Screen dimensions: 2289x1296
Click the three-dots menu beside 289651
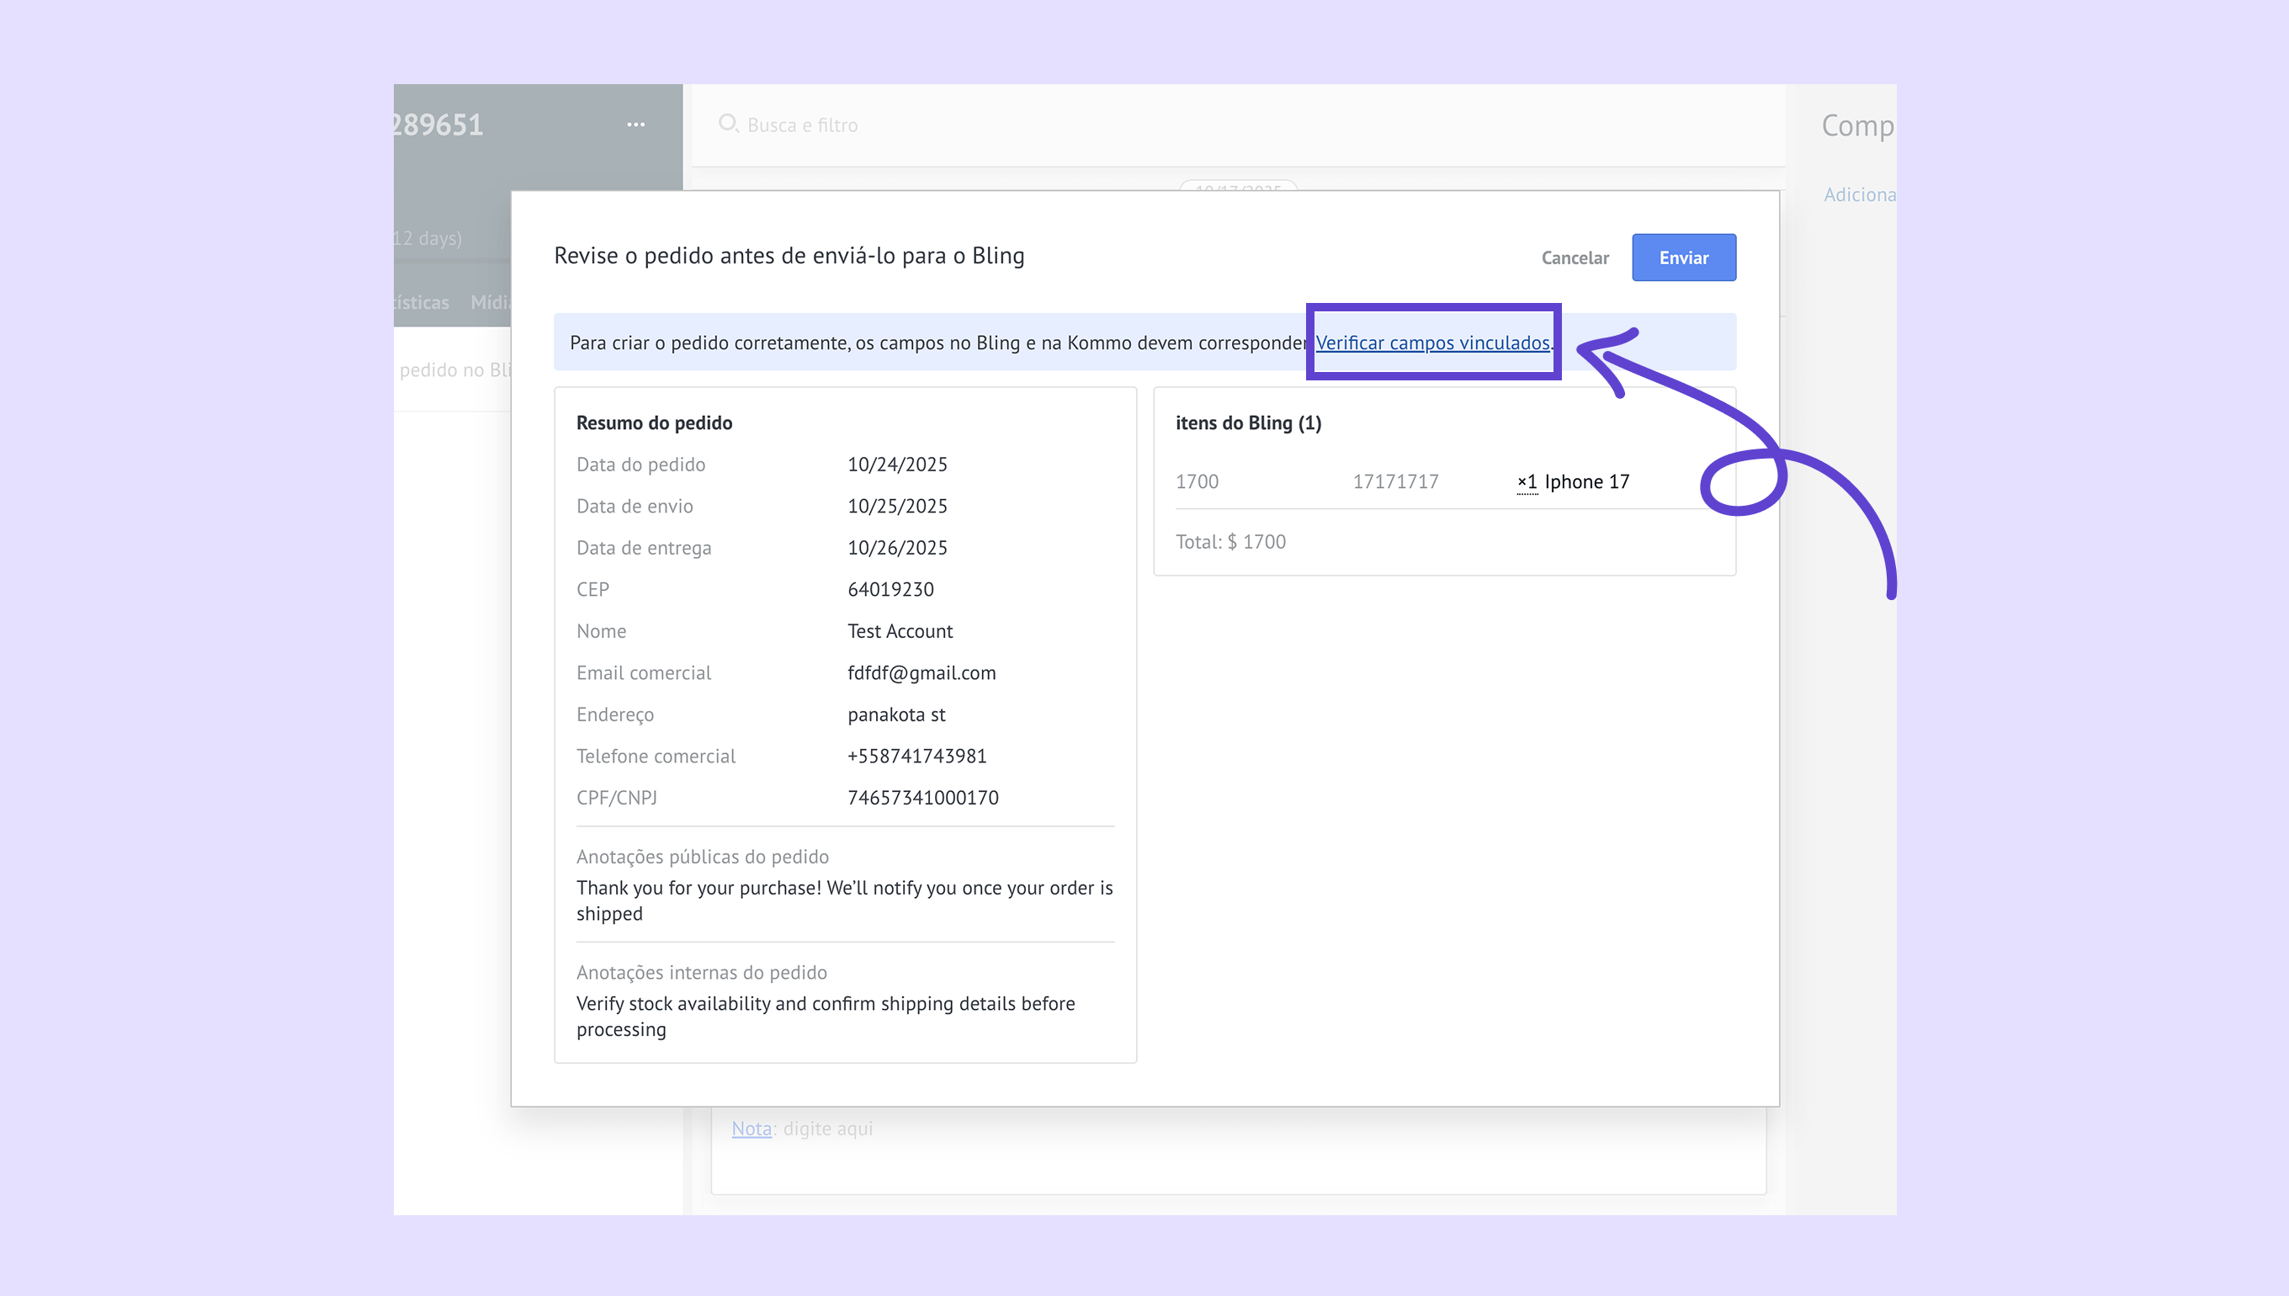click(x=635, y=125)
